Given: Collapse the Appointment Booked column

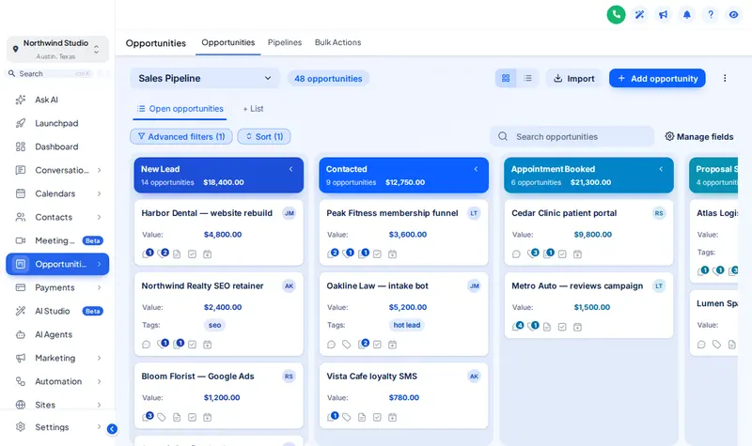Looking at the screenshot, I should 662,169.
